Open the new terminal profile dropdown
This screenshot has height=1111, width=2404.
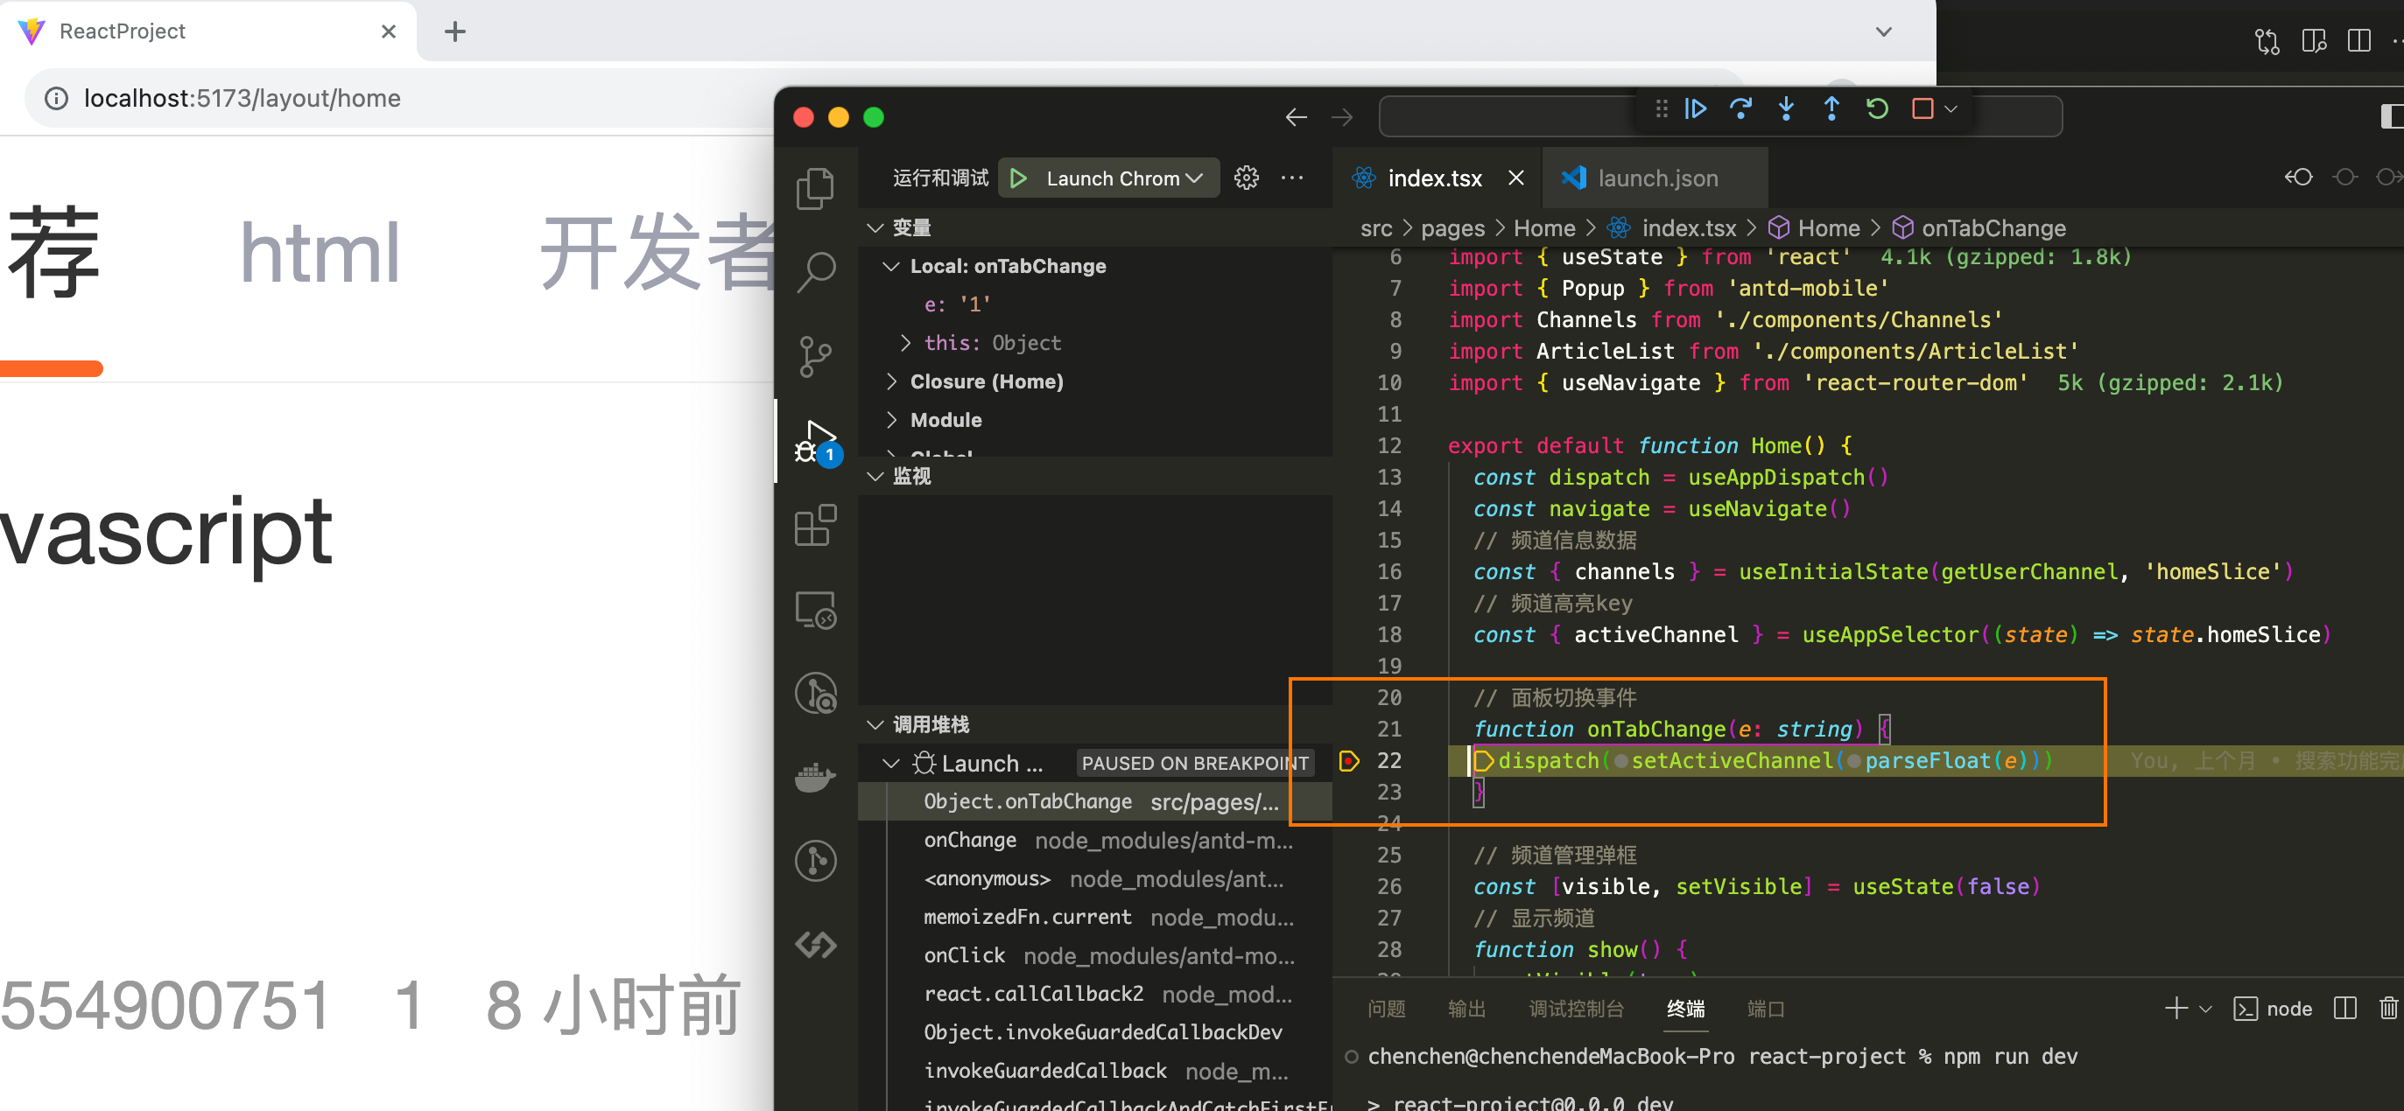click(x=2206, y=1010)
